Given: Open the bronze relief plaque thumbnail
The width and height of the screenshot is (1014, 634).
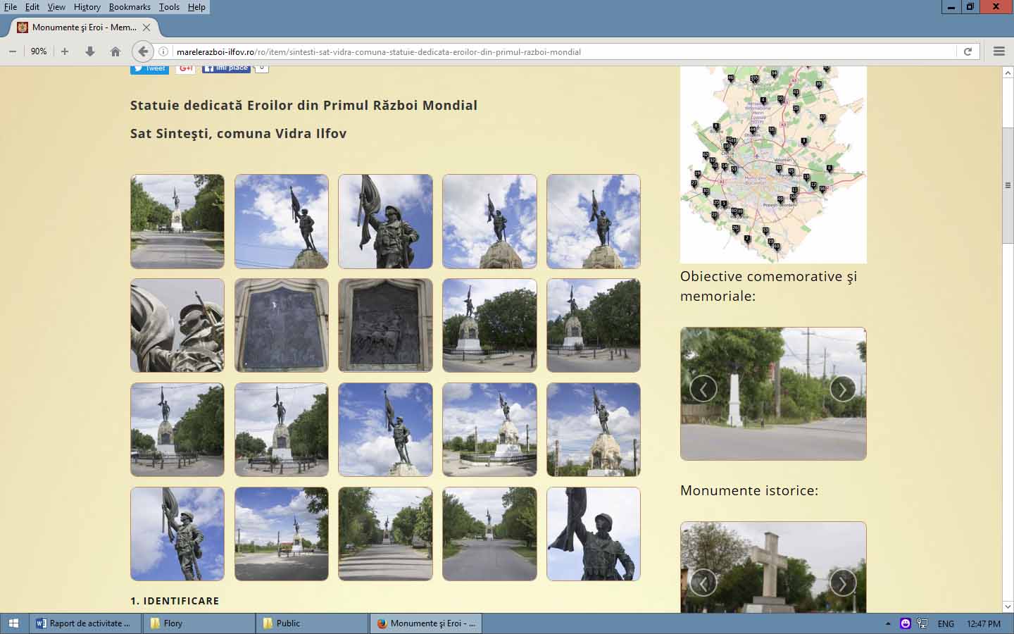Looking at the screenshot, I should [385, 325].
